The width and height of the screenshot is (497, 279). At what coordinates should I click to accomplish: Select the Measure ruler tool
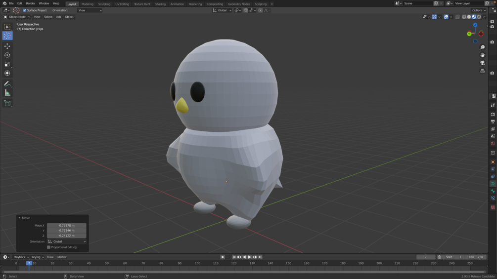7,93
